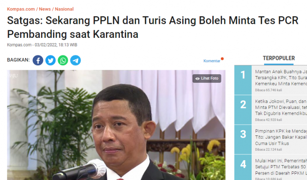Open Nasional breadcrumb link
This screenshot has height=180, width=307.
[x=64, y=9]
